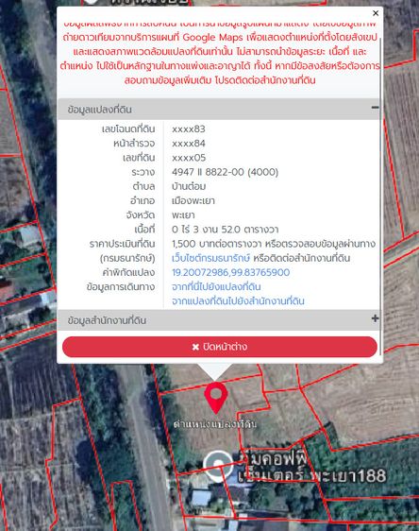Select the title deed number xxxx83
The height and width of the screenshot is (531, 419).
pos(189,129)
